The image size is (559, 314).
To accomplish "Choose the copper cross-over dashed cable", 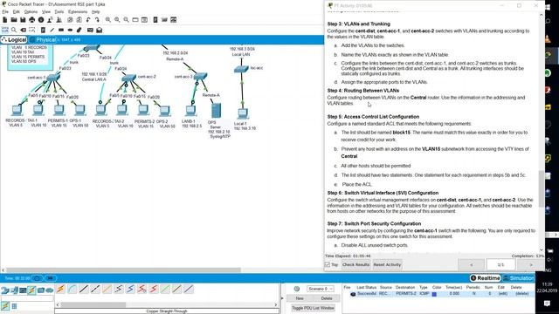I will tap(95, 289).
